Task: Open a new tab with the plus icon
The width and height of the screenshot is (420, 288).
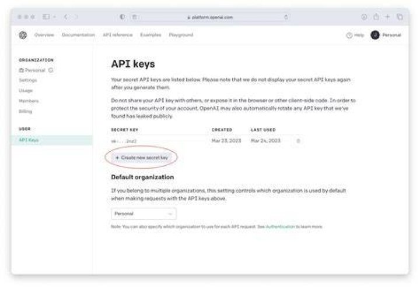Action: point(387,17)
